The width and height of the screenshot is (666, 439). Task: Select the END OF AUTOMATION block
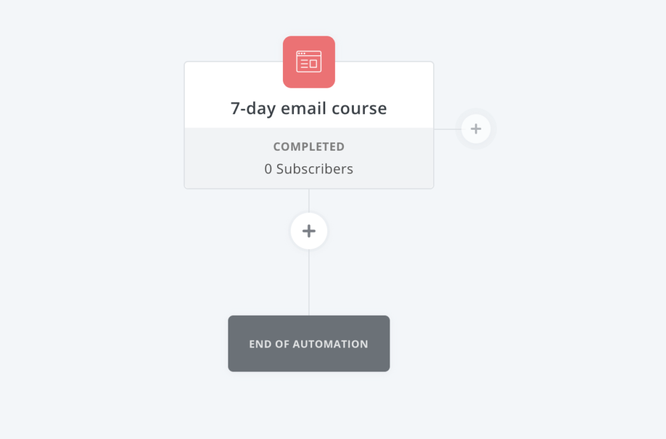(x=309, y=344)
